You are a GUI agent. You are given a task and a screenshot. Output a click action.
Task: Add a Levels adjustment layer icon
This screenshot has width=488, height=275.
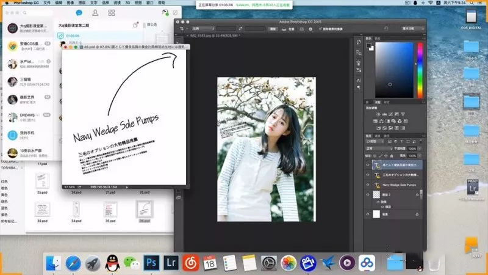(x=384, y=114)
